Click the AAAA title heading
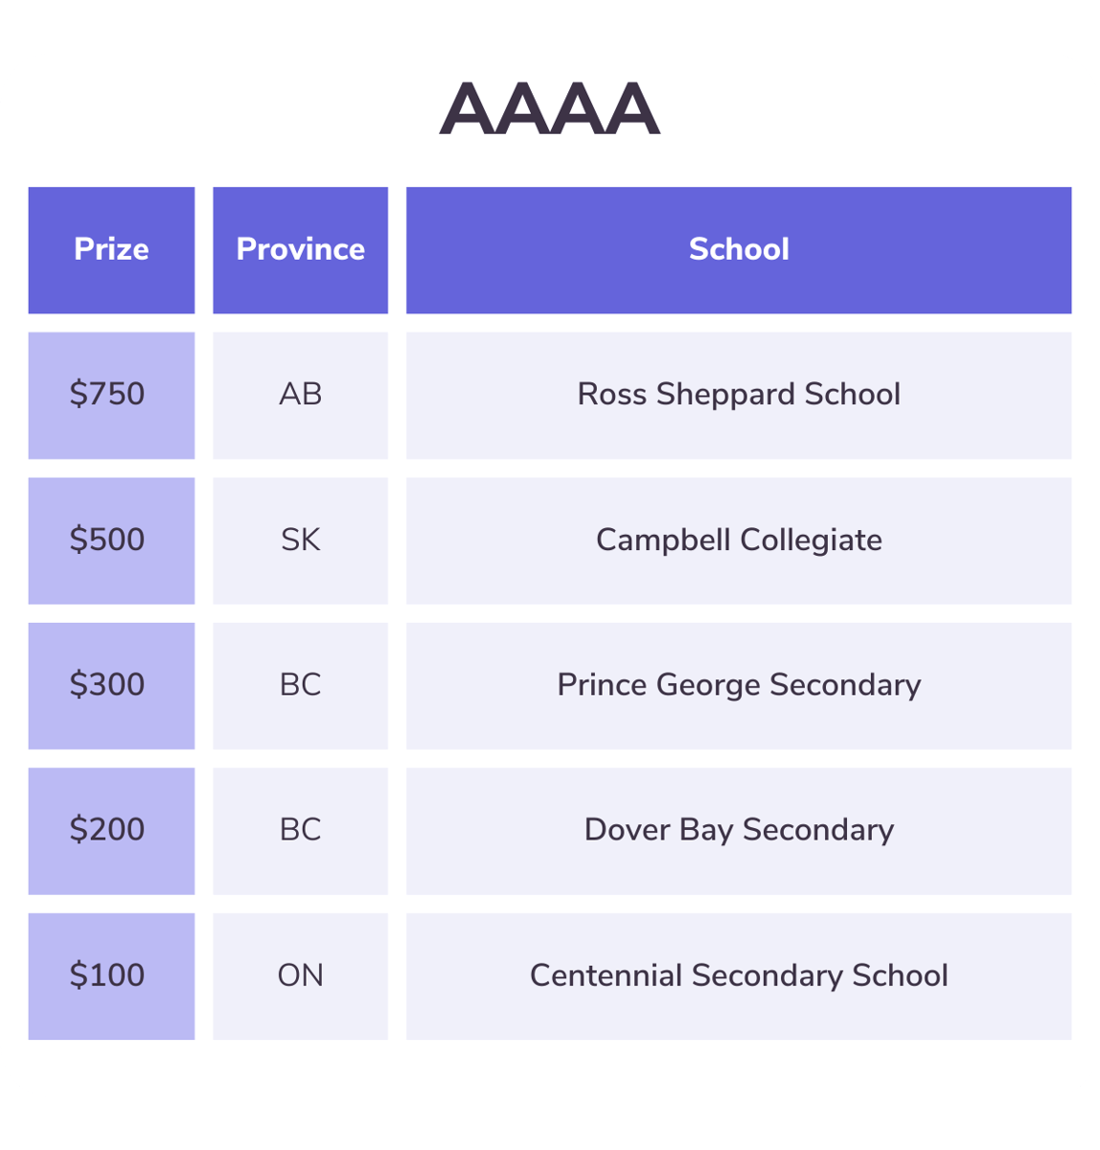 click(549, 108)
